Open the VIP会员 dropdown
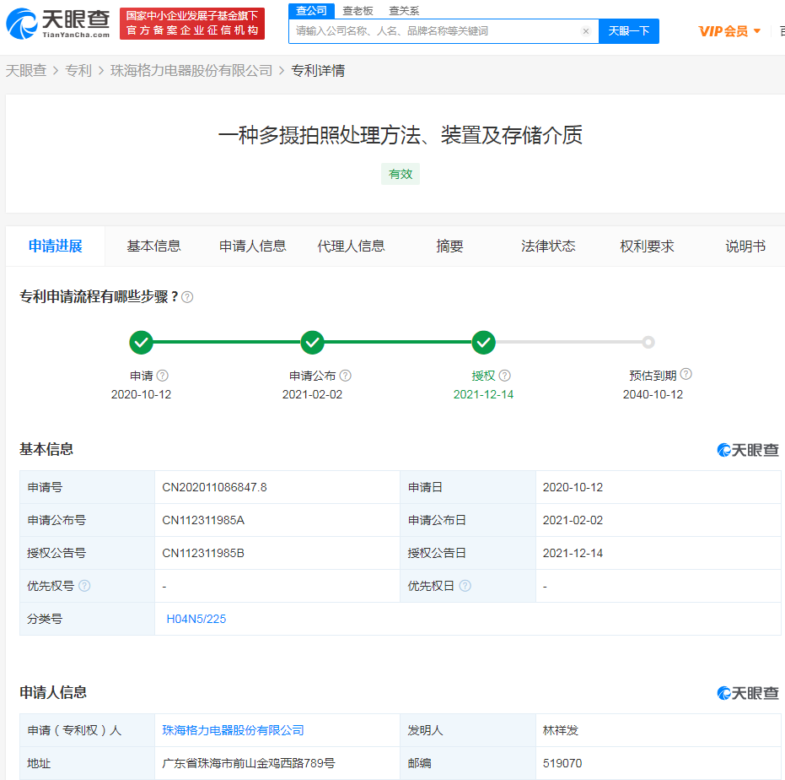Screen dimensions: 785x780 (x=729, y=31)
